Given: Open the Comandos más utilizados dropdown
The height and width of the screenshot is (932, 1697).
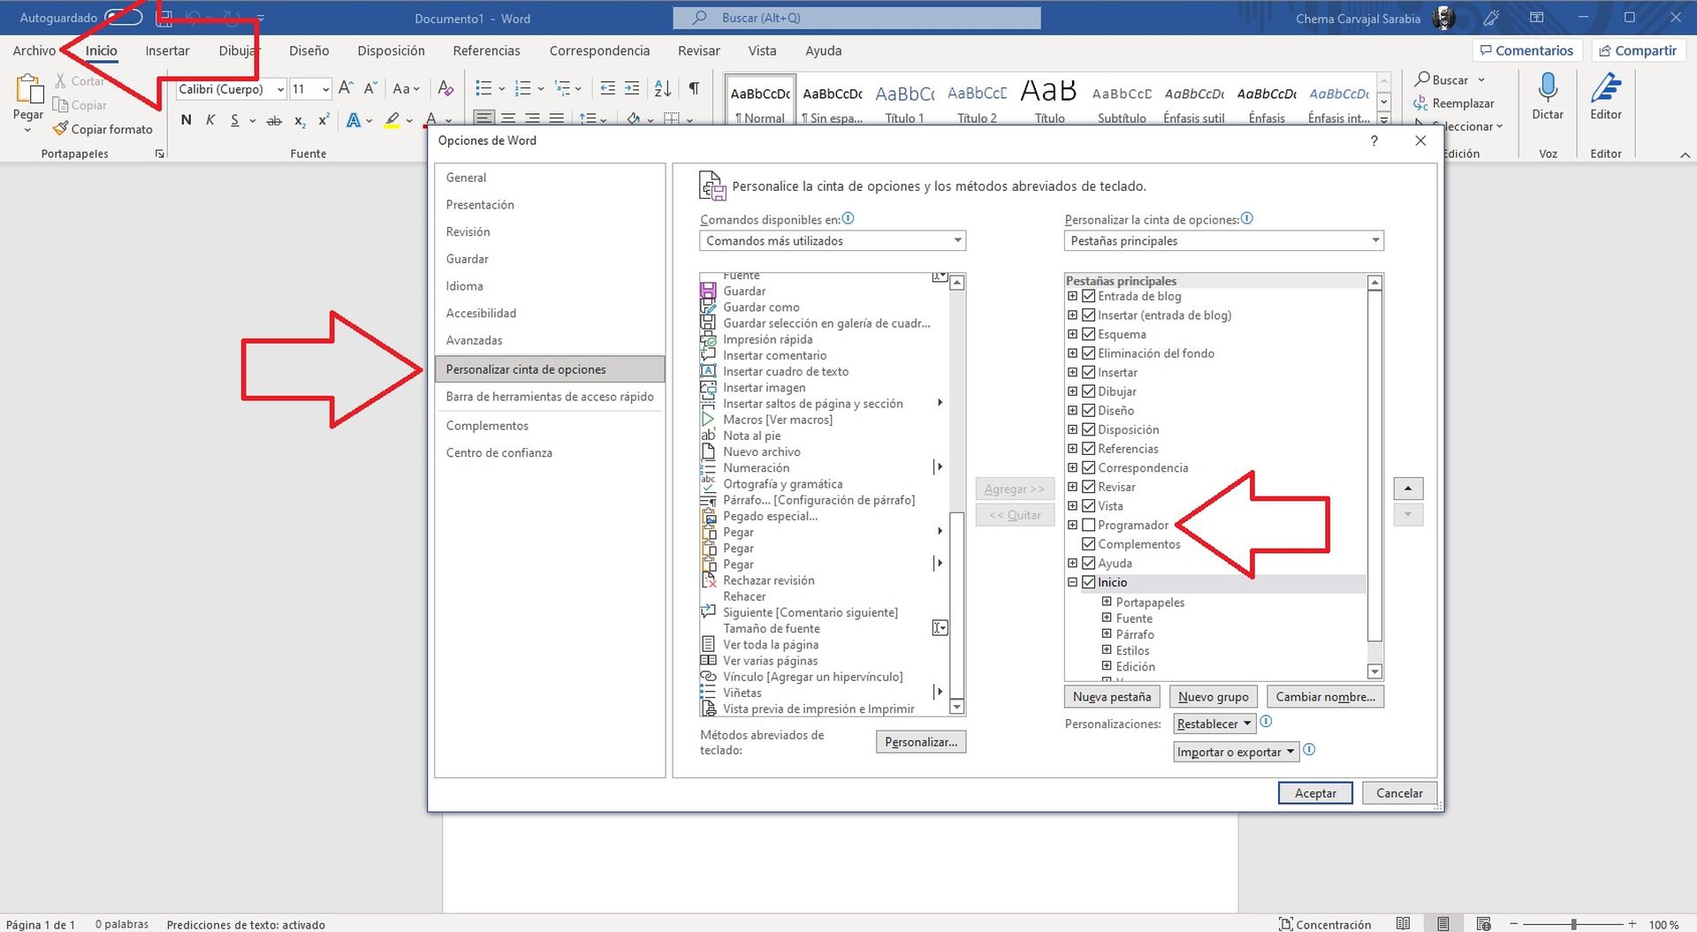Looking at the screenshot, I should pyautogui.click(x=832, y=240).
